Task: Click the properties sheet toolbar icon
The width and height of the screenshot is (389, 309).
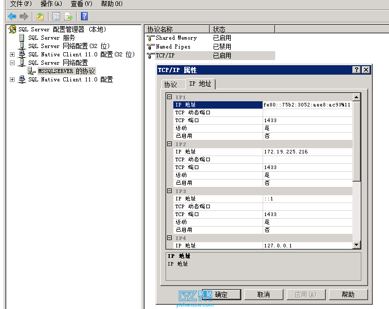Action: (x=56, y=16)
